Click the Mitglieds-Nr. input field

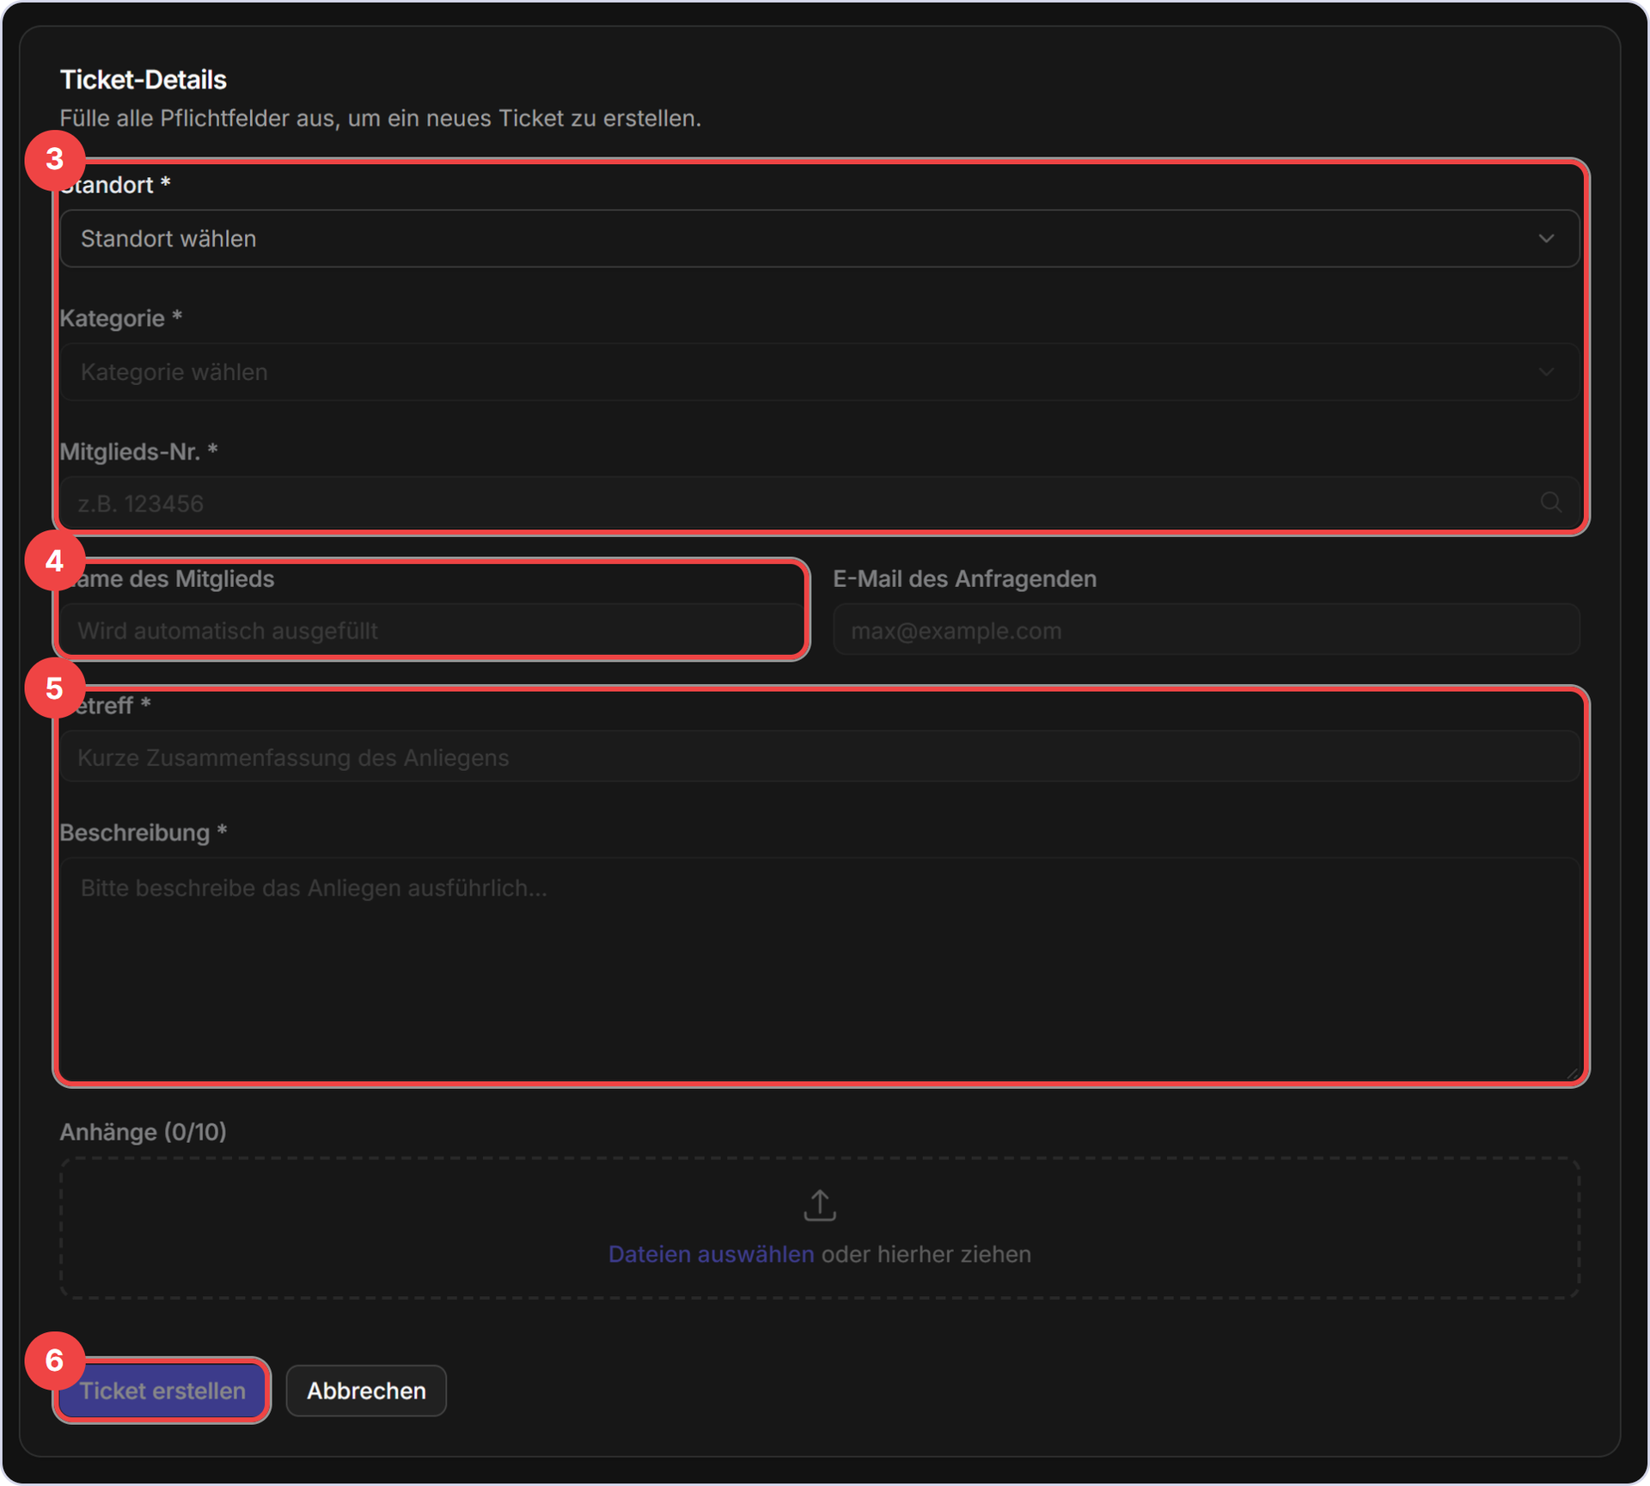pyautogui.click(x=819, y=503)
